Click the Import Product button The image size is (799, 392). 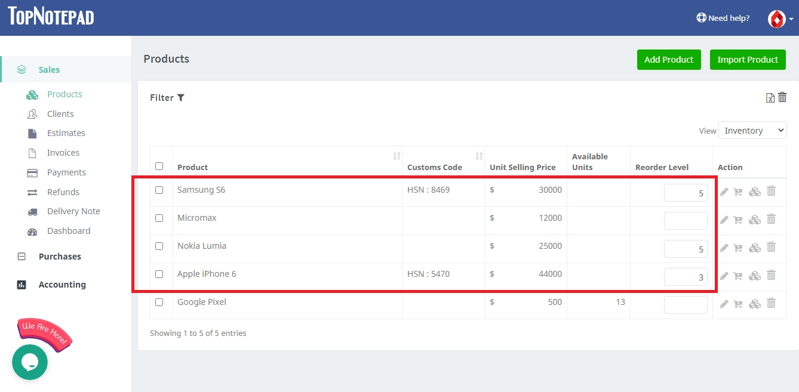(x=747, y=60)
